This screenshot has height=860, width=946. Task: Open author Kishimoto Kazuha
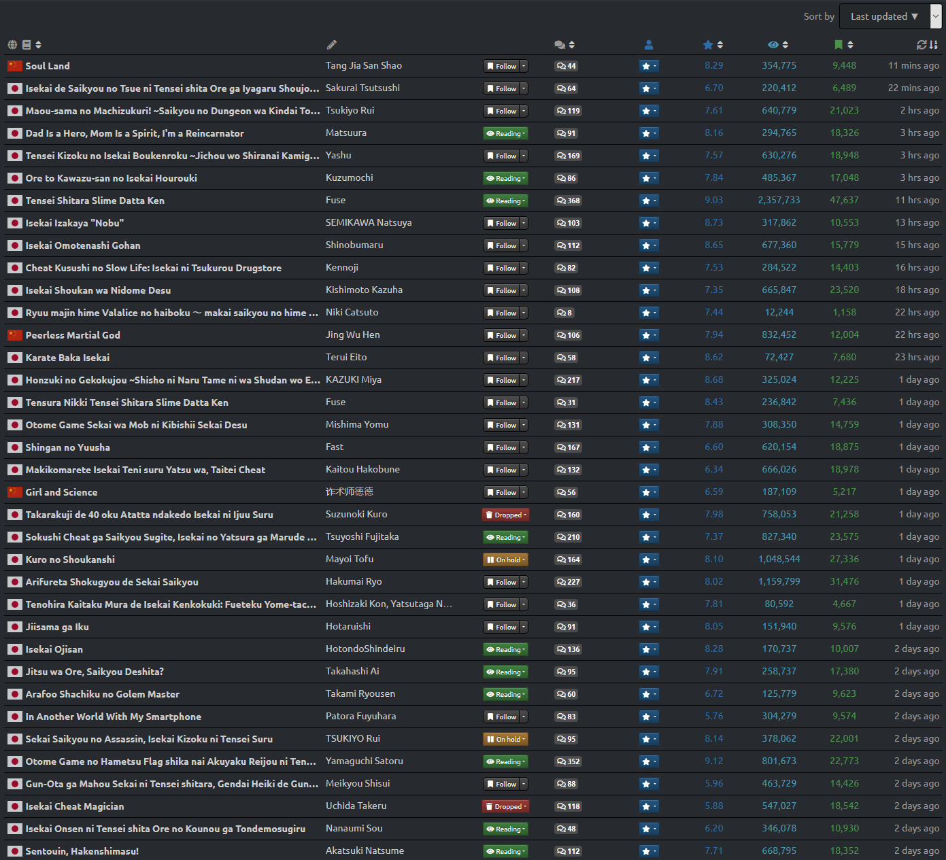click(364, 290)
